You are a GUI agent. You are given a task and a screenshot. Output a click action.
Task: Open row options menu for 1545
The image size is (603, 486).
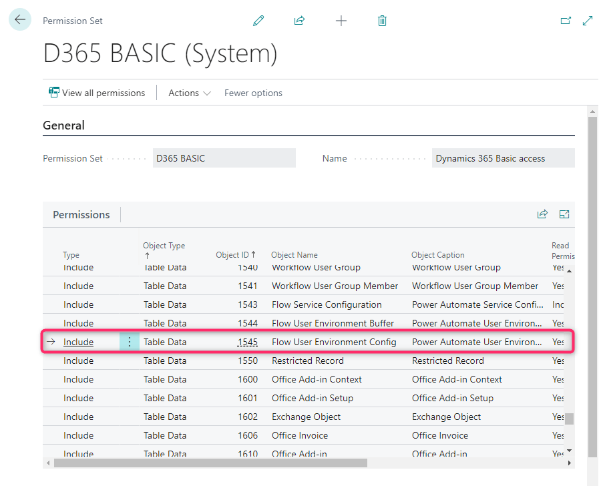[x=130, y=342]
